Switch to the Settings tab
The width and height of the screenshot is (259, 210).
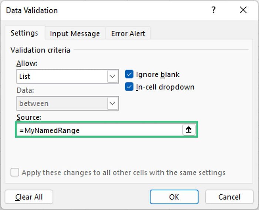pyautogui.click(x=24, y=33)
